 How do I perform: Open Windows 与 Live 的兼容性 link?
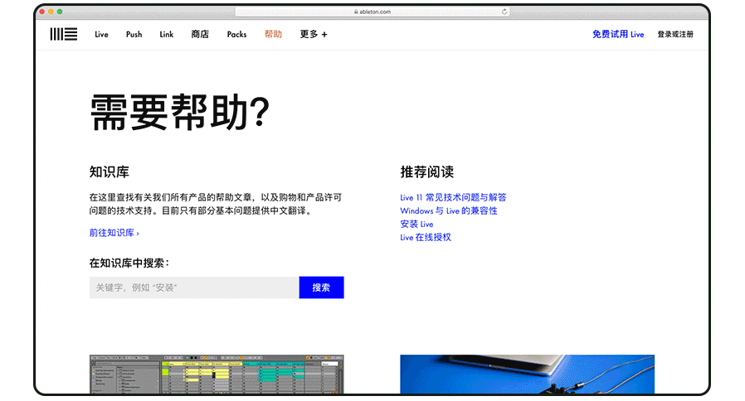[449, 210]
